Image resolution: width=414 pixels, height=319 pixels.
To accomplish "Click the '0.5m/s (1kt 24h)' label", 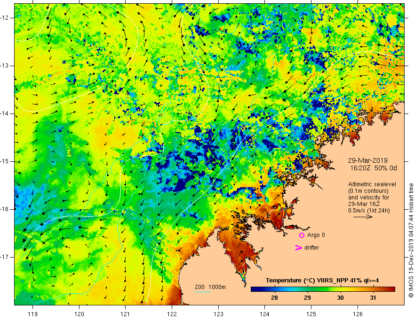I will click(369, 211).
